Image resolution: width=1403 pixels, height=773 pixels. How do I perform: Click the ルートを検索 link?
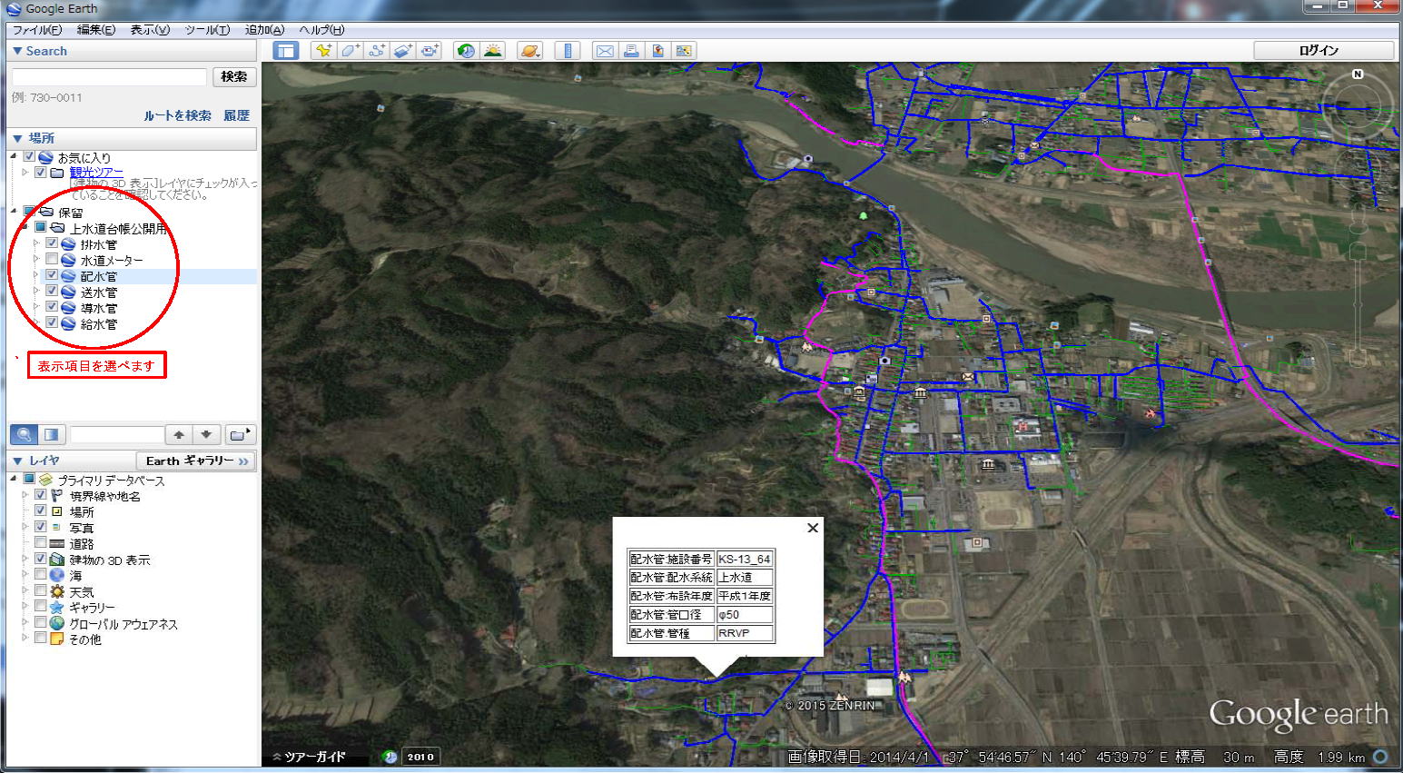177,115
